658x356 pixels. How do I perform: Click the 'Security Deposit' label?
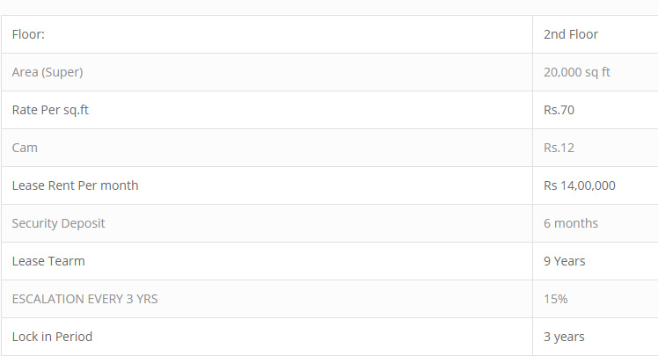[x=58, y=223]
